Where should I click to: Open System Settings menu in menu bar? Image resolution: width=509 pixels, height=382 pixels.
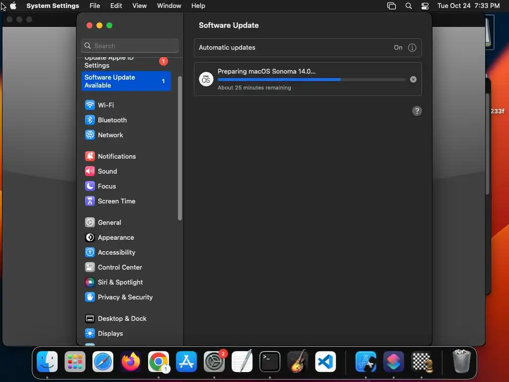(x=53, y=6)
